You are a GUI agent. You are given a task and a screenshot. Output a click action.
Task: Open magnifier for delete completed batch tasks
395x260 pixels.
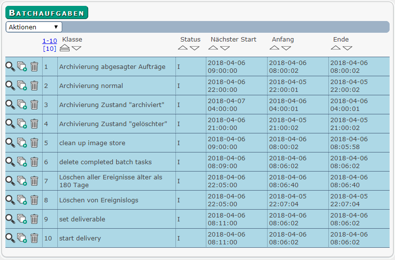tap(10, 162)
